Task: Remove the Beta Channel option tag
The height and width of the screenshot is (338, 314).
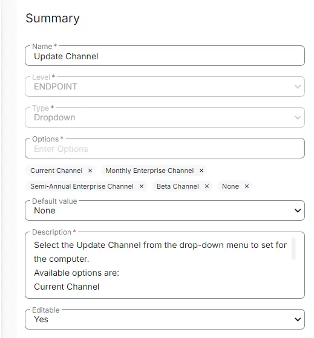Action: 206,186
